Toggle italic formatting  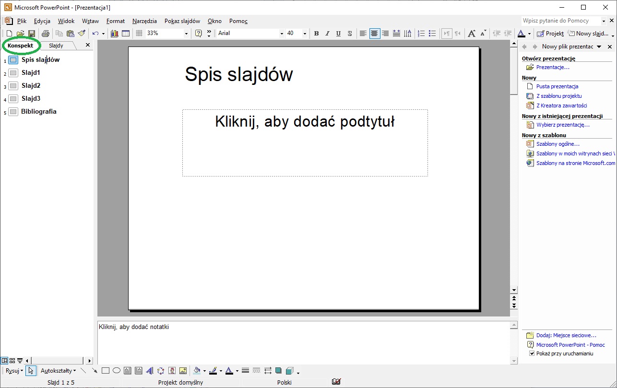(327, 34)
